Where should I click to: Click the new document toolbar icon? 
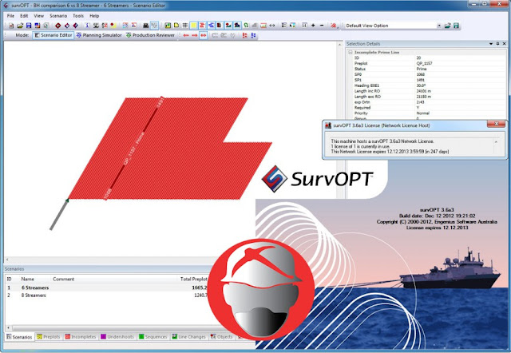click(11, 26)
